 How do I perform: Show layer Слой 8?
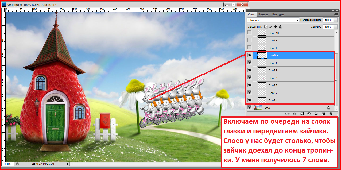tap(250, 48)
